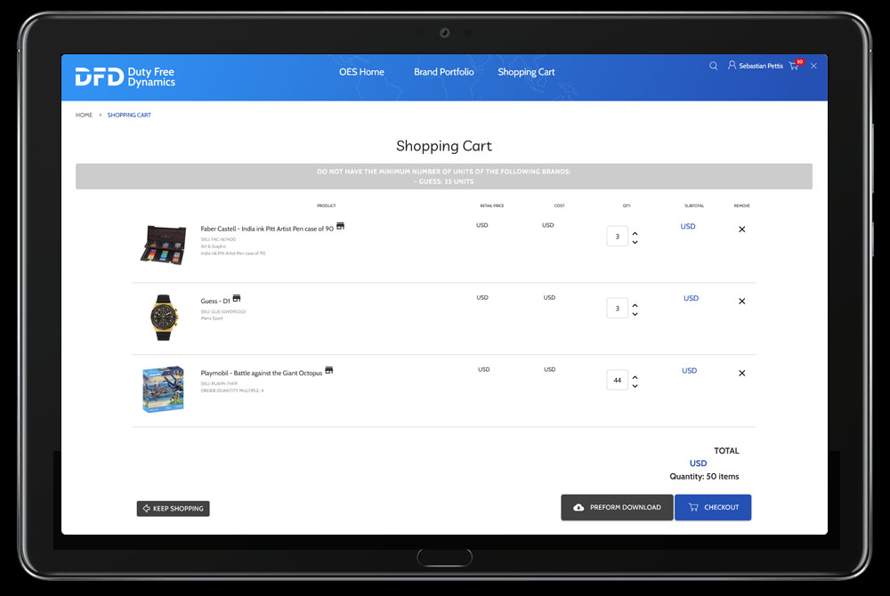Screen dimensions: 890x596
Task: Click the KEEP SHOPPING button
Action: coord(174,509)
